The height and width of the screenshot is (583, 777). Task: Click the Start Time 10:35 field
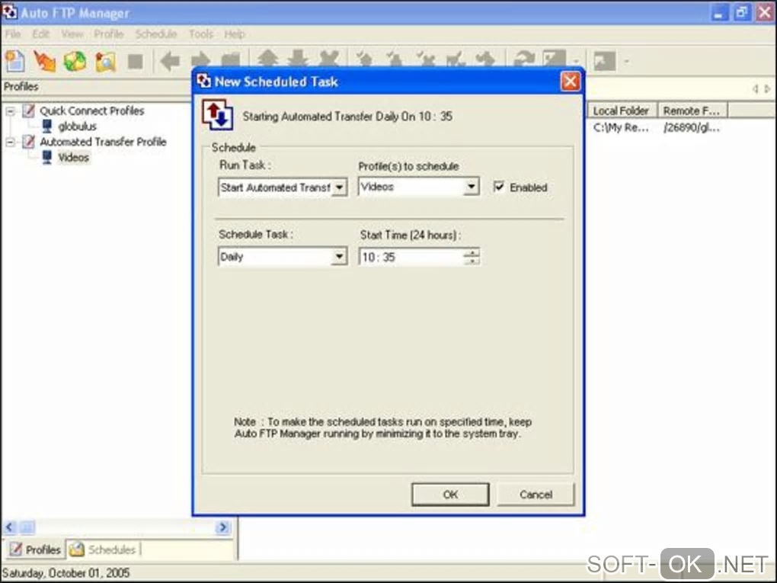[411, 257]
